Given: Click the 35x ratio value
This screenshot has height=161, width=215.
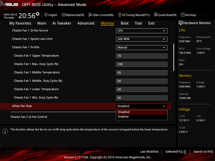Looking at the screenshot, I should (x=181, y=64).
